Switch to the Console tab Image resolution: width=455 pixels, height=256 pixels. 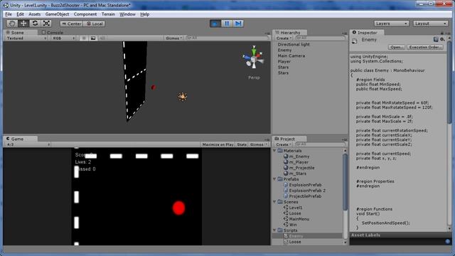[52, 33]
